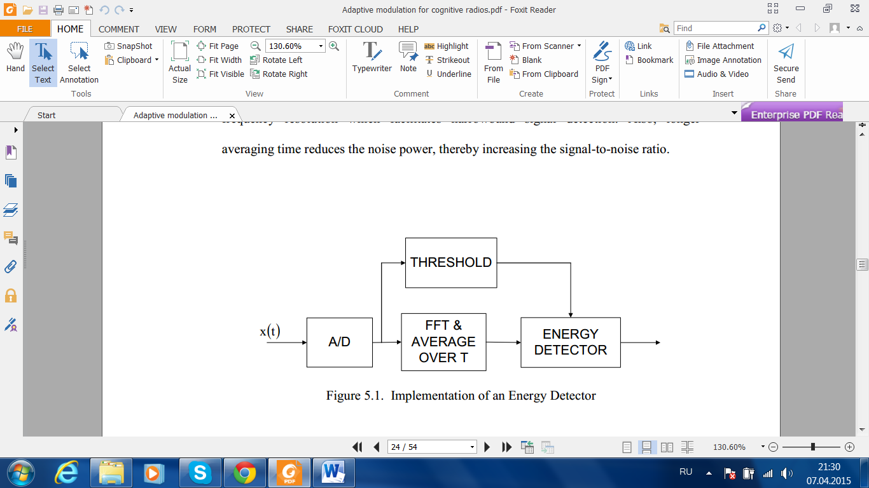Choose the Strikeout tool
The image size is (869, 488).
447,60
